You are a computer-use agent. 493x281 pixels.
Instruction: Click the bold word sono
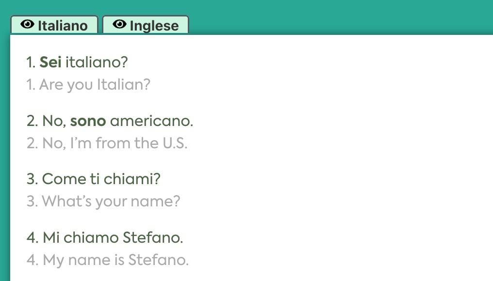(88, 121)
